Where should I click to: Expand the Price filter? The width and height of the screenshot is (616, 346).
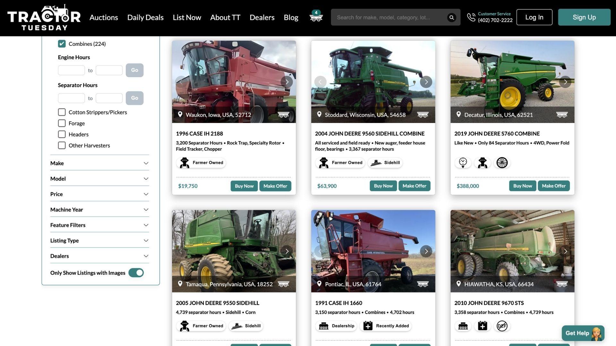click(99, 194)
